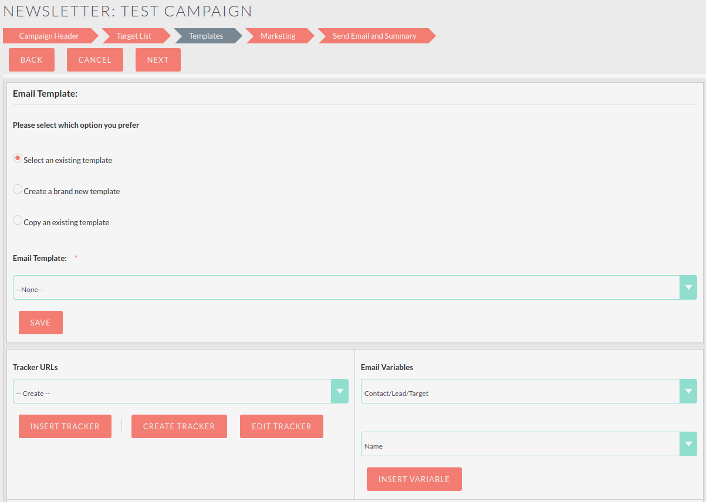The width and height of the screenshot is (706, 502).
Task: Jump to Target List wizard step
Action: click(134, 36)
